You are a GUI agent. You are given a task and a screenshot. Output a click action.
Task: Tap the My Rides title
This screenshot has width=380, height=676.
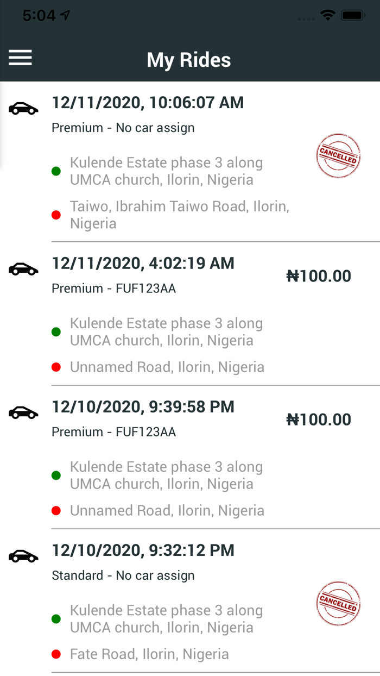click(x=189, y=60)
